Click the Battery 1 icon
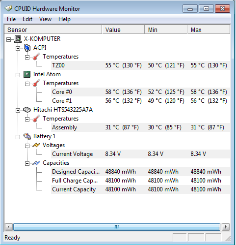This screenshot has height=245, width=236. (27, 136)
